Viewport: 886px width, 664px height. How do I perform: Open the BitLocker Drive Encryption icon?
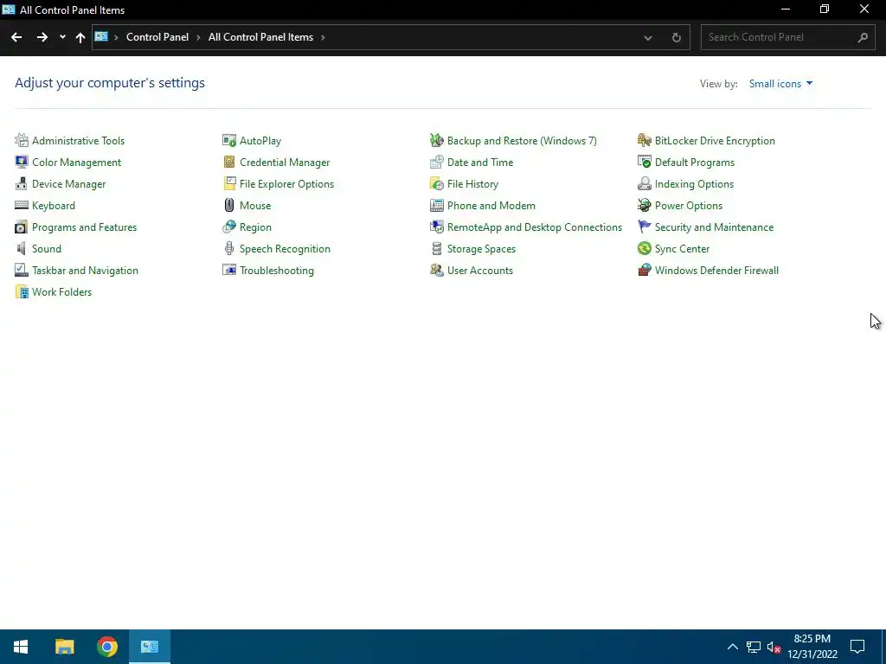tap(644, 140)
